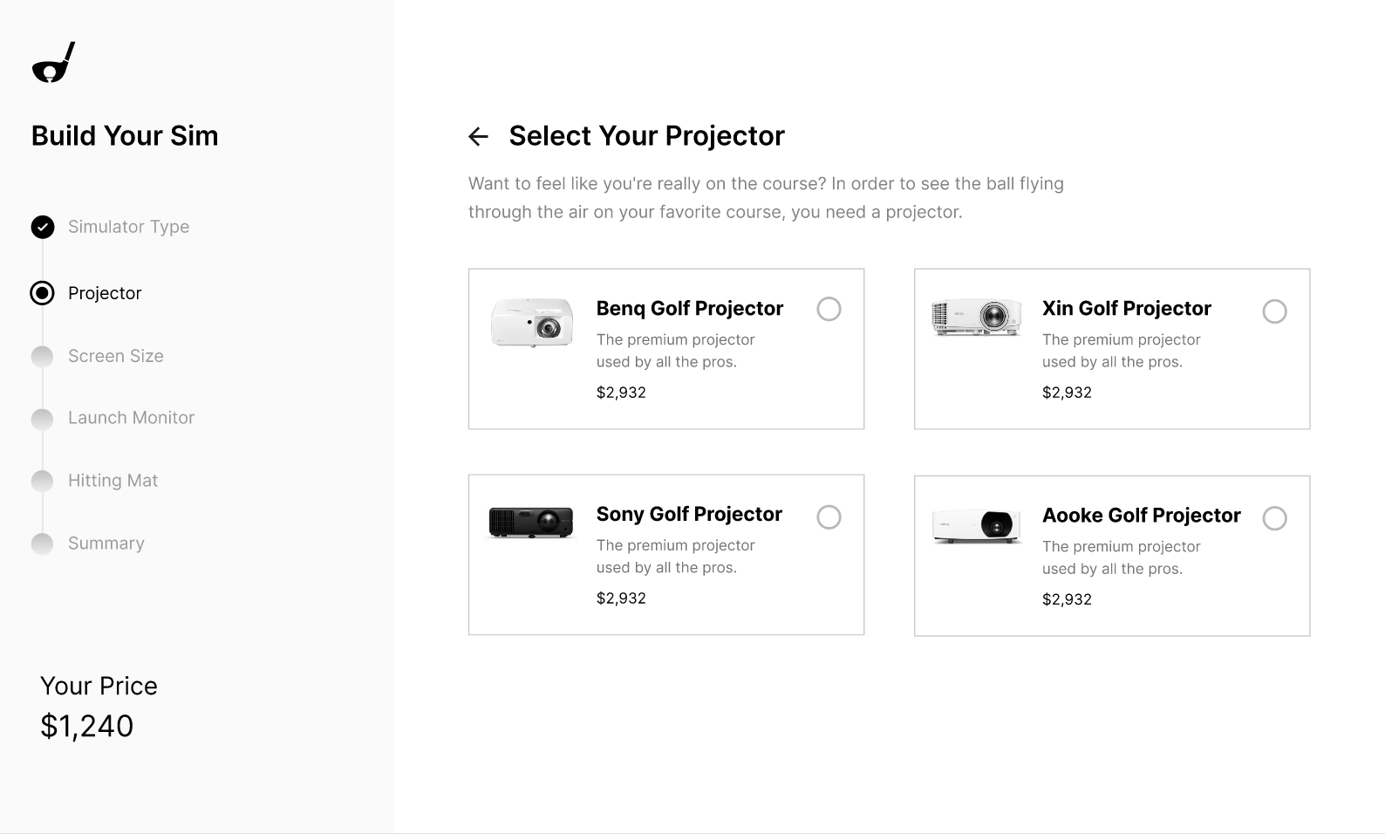The height and width of the screenshot is (834, 1385).
Task: Go back using the left arrow
Action: [x=478, y=136]
